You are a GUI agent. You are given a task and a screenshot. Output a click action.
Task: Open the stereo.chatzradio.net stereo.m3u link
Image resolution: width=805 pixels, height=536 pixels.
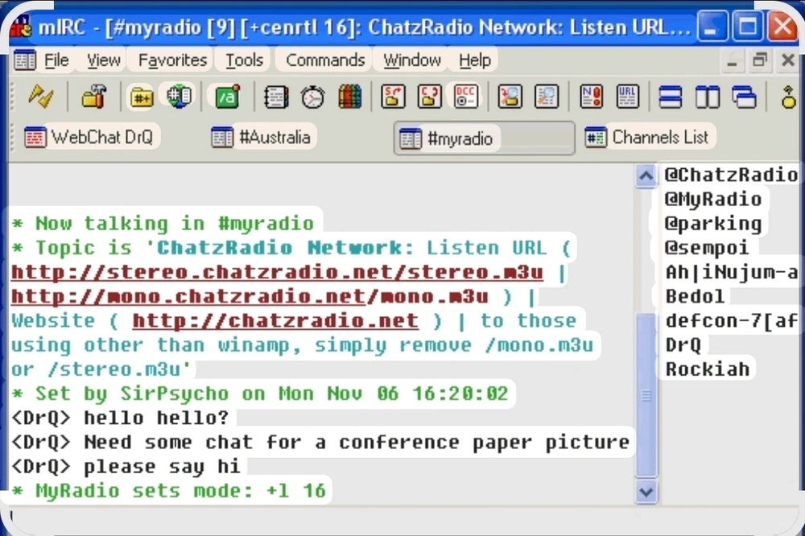277,273
